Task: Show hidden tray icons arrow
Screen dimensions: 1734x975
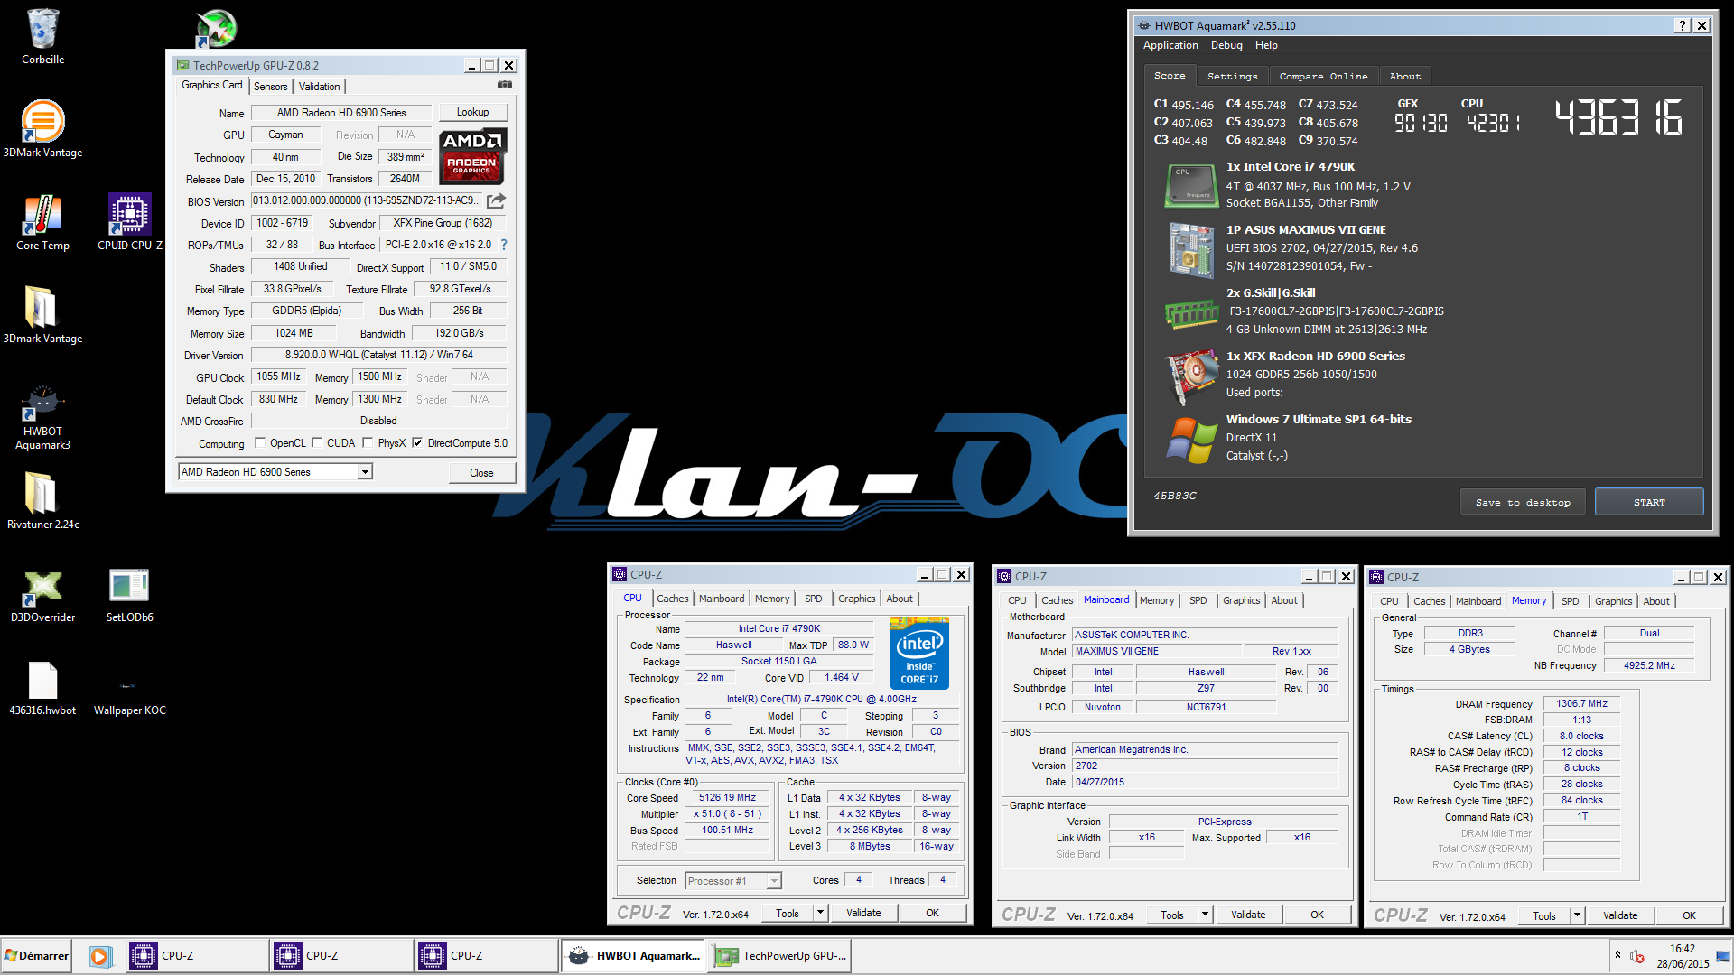Action: pos(1617,955)
